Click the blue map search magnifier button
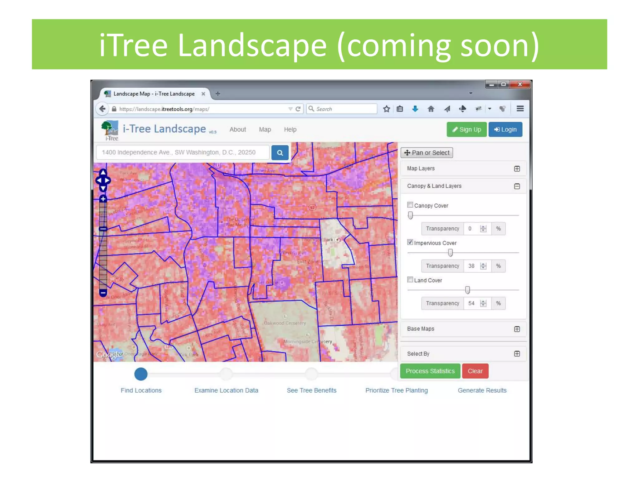 (x=280, y=152)
